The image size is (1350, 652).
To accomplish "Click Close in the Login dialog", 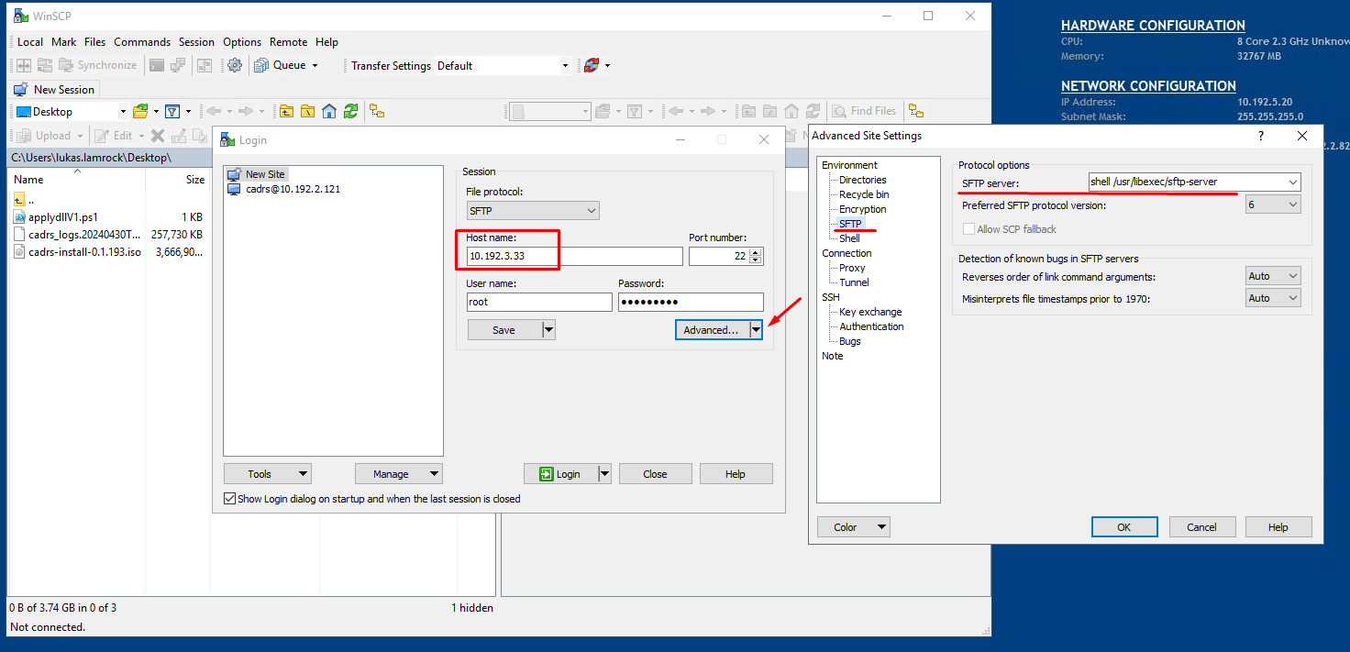I will [x=655, y=474].
